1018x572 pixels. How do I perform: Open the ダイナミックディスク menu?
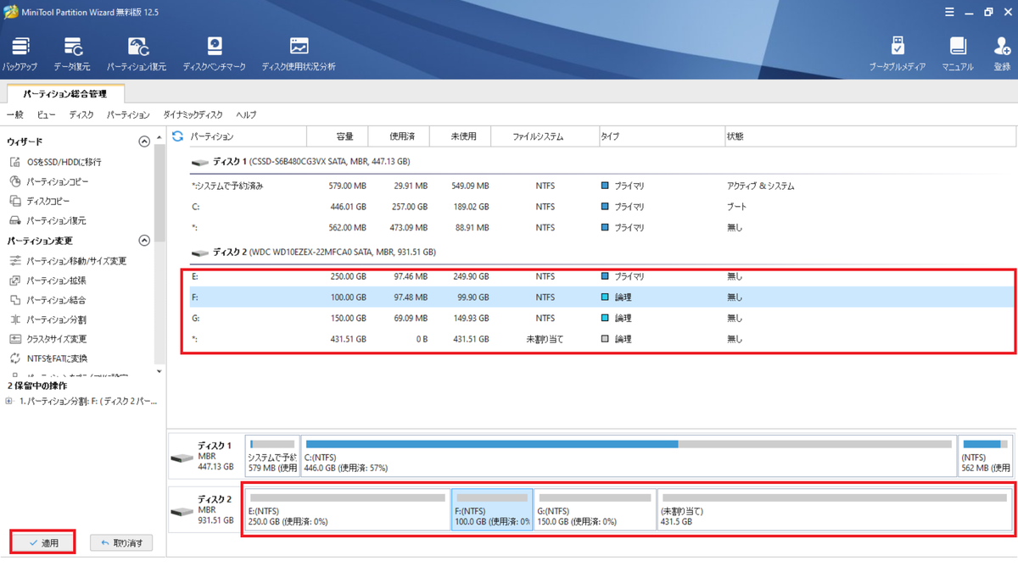(x=193, y=114)
